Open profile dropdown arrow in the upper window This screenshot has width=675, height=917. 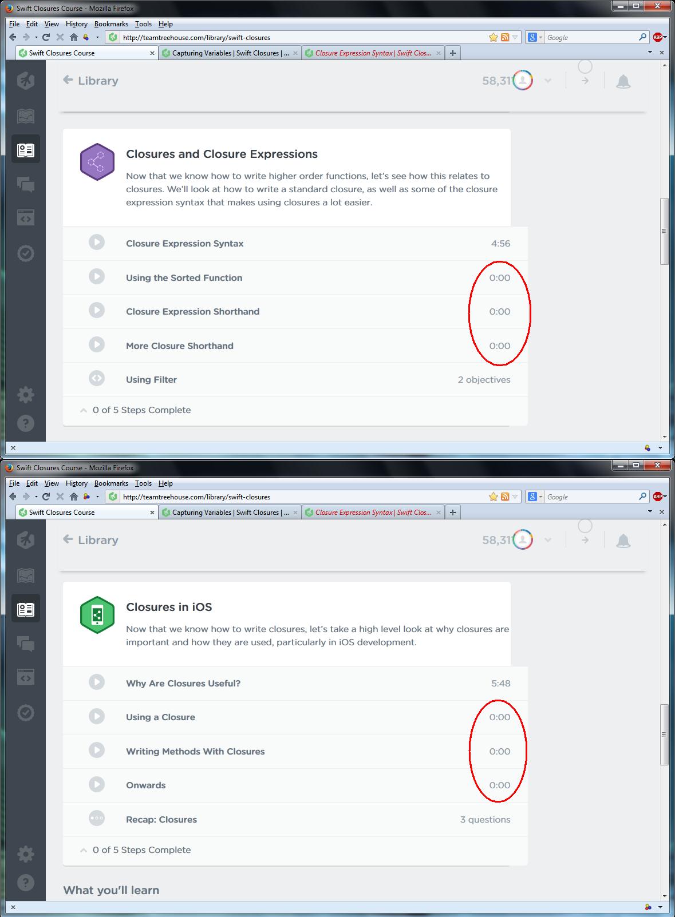click(548, 81)
